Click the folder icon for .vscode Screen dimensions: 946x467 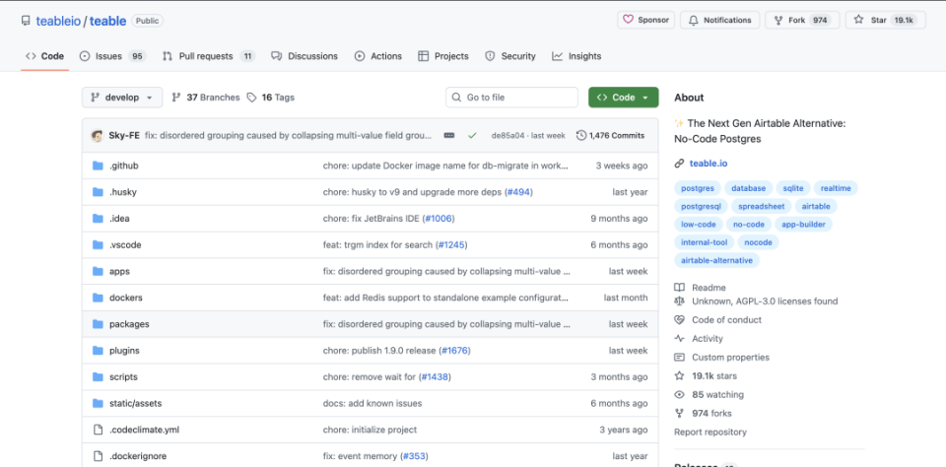98,245
